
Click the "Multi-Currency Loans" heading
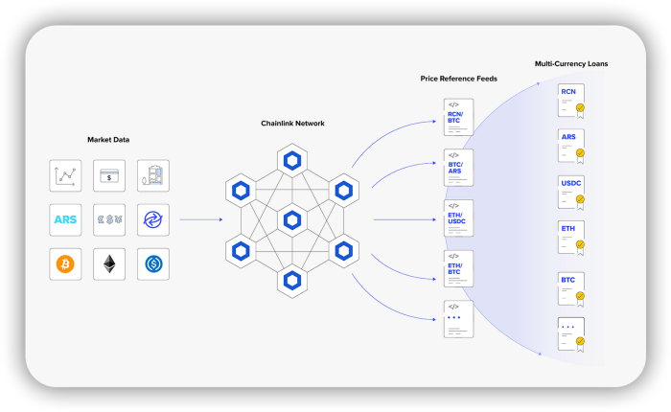pyautogui.click(x=571, y=64)
